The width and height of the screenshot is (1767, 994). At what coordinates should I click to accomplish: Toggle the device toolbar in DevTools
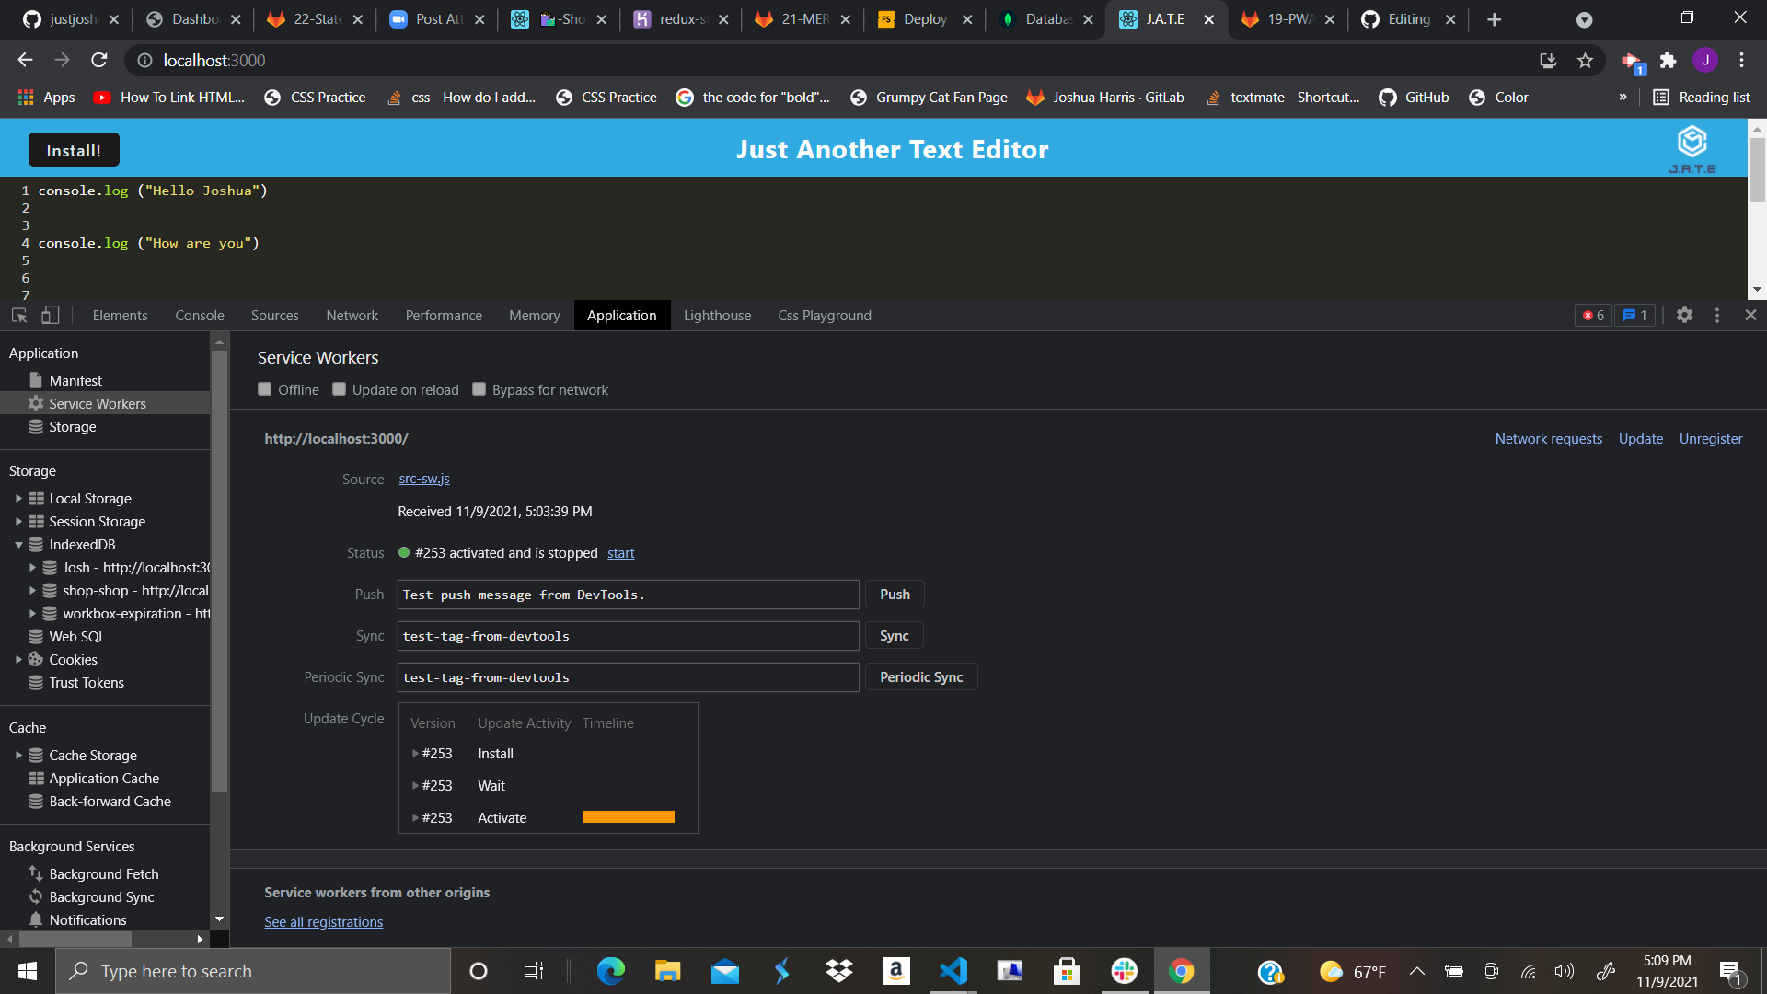click(x=50, y=315)
